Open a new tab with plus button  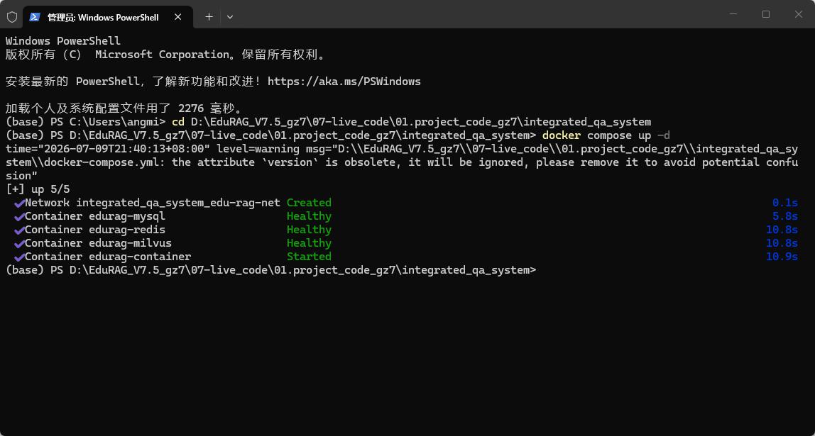point(209,17)
